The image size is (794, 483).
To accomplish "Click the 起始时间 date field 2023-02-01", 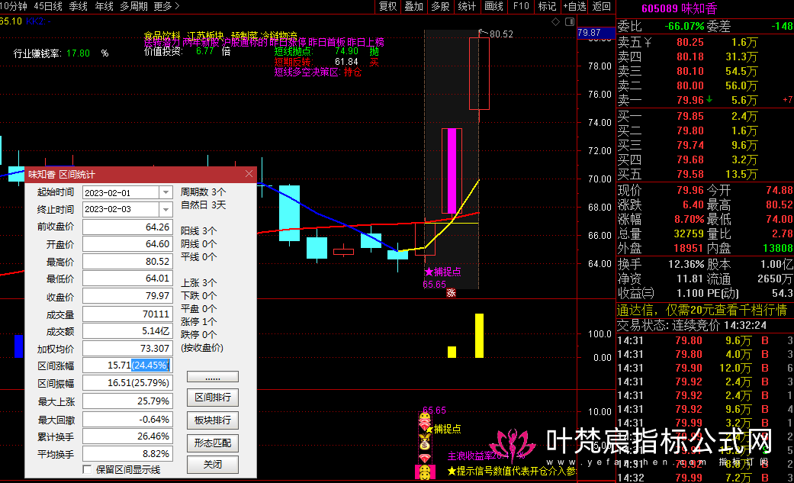I will point(121,192).
